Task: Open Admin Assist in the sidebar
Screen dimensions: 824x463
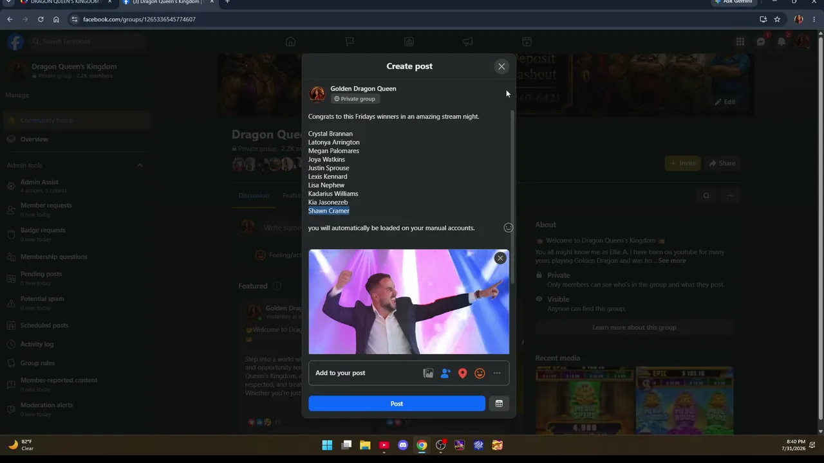Action: pyautogui.click(x=76, y=186)
